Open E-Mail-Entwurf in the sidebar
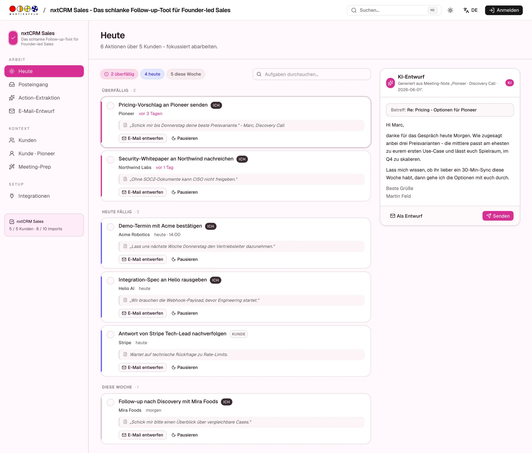 click(44, 111)
